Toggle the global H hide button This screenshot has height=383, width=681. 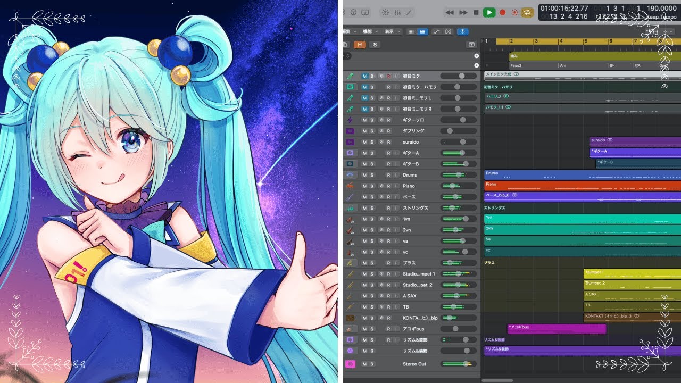point(360,45)
